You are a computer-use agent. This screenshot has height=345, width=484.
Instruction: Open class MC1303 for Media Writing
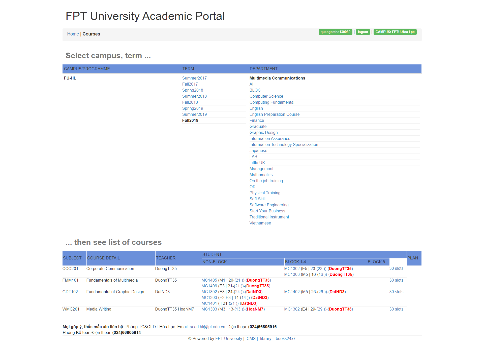click(209, 309)
